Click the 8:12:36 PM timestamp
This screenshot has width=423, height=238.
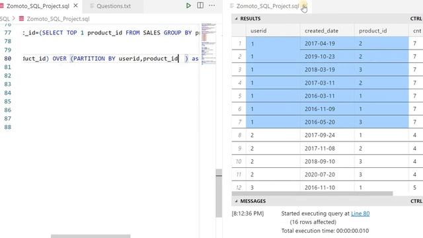click(x=248, y=214)
